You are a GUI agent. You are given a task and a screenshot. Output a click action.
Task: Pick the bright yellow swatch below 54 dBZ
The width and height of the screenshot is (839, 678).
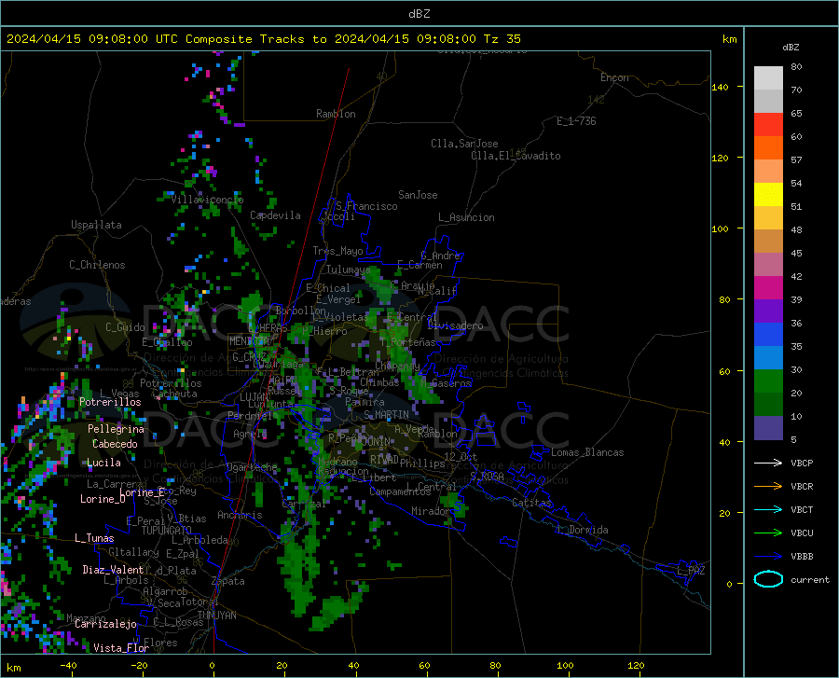click(x=768, y=195)
